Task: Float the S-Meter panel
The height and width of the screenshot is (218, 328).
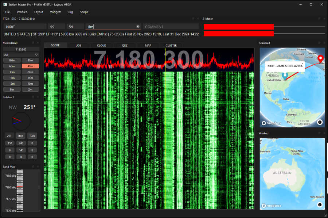Action: (x=319, y=19)
